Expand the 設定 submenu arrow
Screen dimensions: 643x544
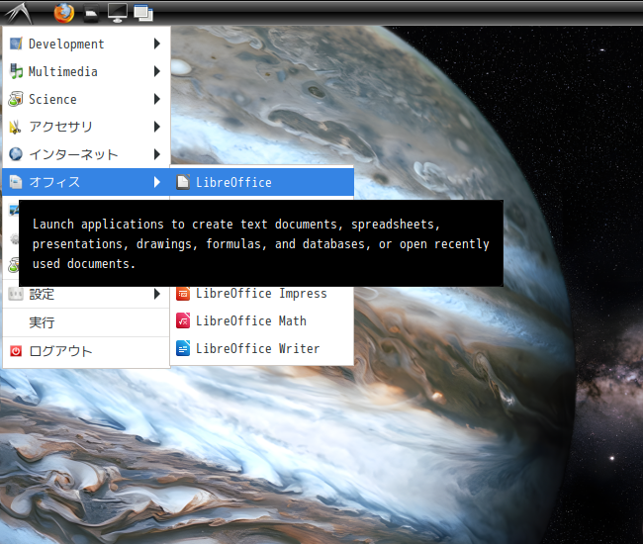[157, 294]
